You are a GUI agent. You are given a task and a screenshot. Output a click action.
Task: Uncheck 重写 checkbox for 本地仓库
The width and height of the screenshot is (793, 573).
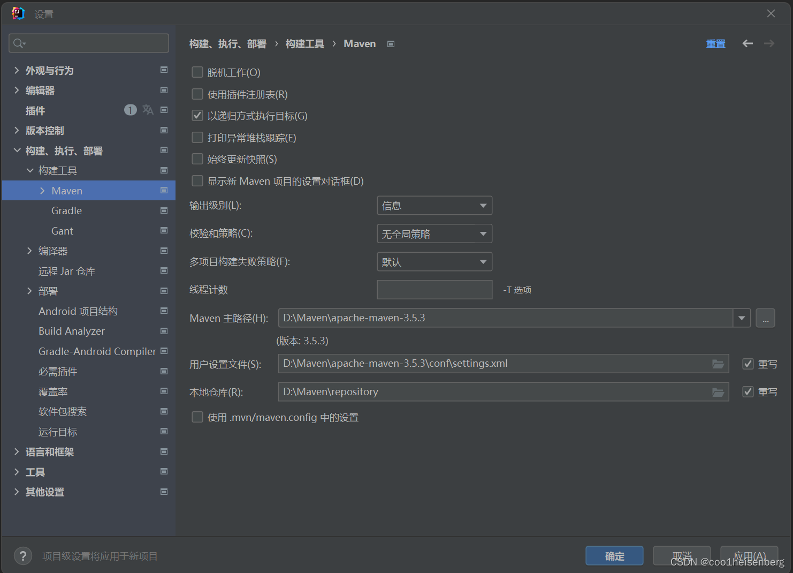pos(748,392)
